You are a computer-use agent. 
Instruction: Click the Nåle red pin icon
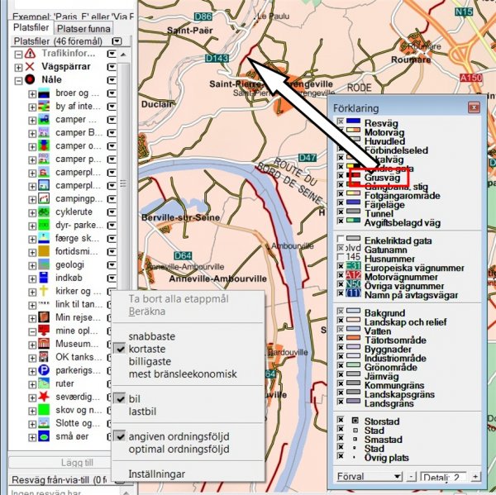(30, 80)
